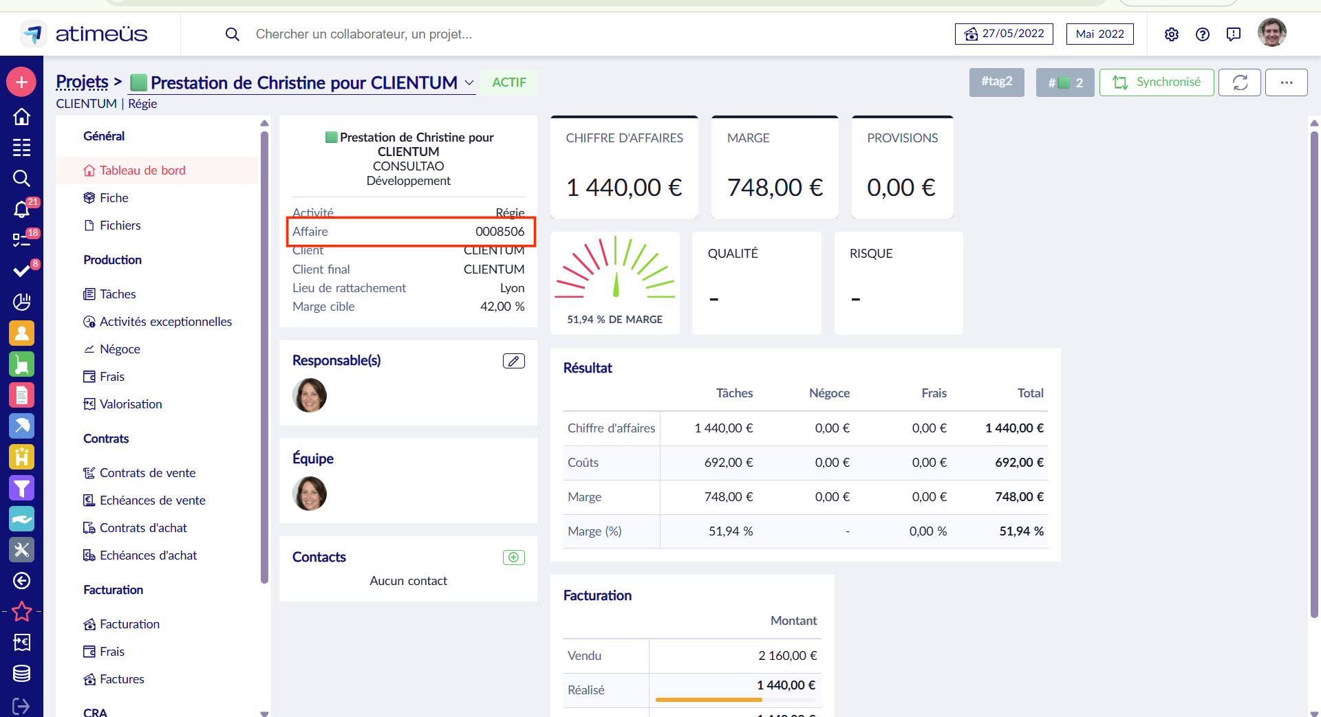Open the home icon in sidebar

pos(21,117)
